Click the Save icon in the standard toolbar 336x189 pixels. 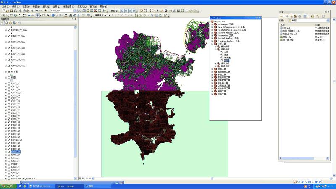click(10, 10)
